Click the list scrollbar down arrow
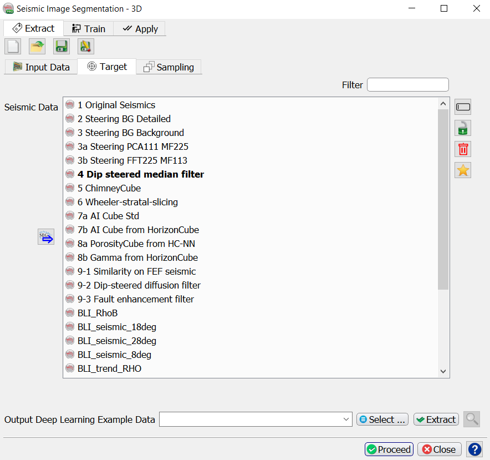The height and width of the screenshot is (460, 490). (x=443, y=371)
